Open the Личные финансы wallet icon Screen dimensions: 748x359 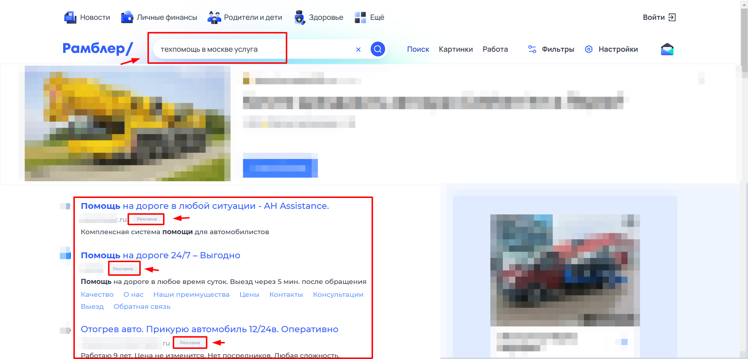click(127, 18)
